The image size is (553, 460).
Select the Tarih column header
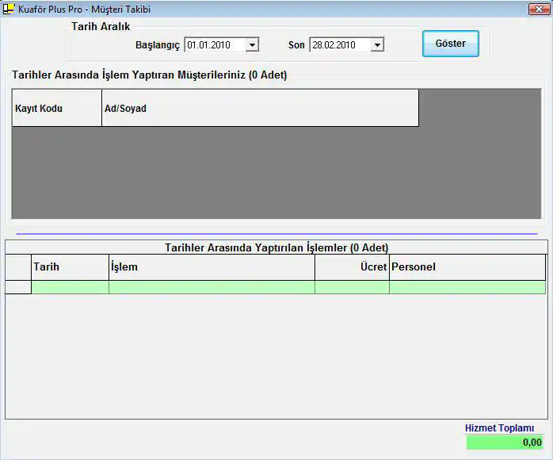[x=70, y=267]
